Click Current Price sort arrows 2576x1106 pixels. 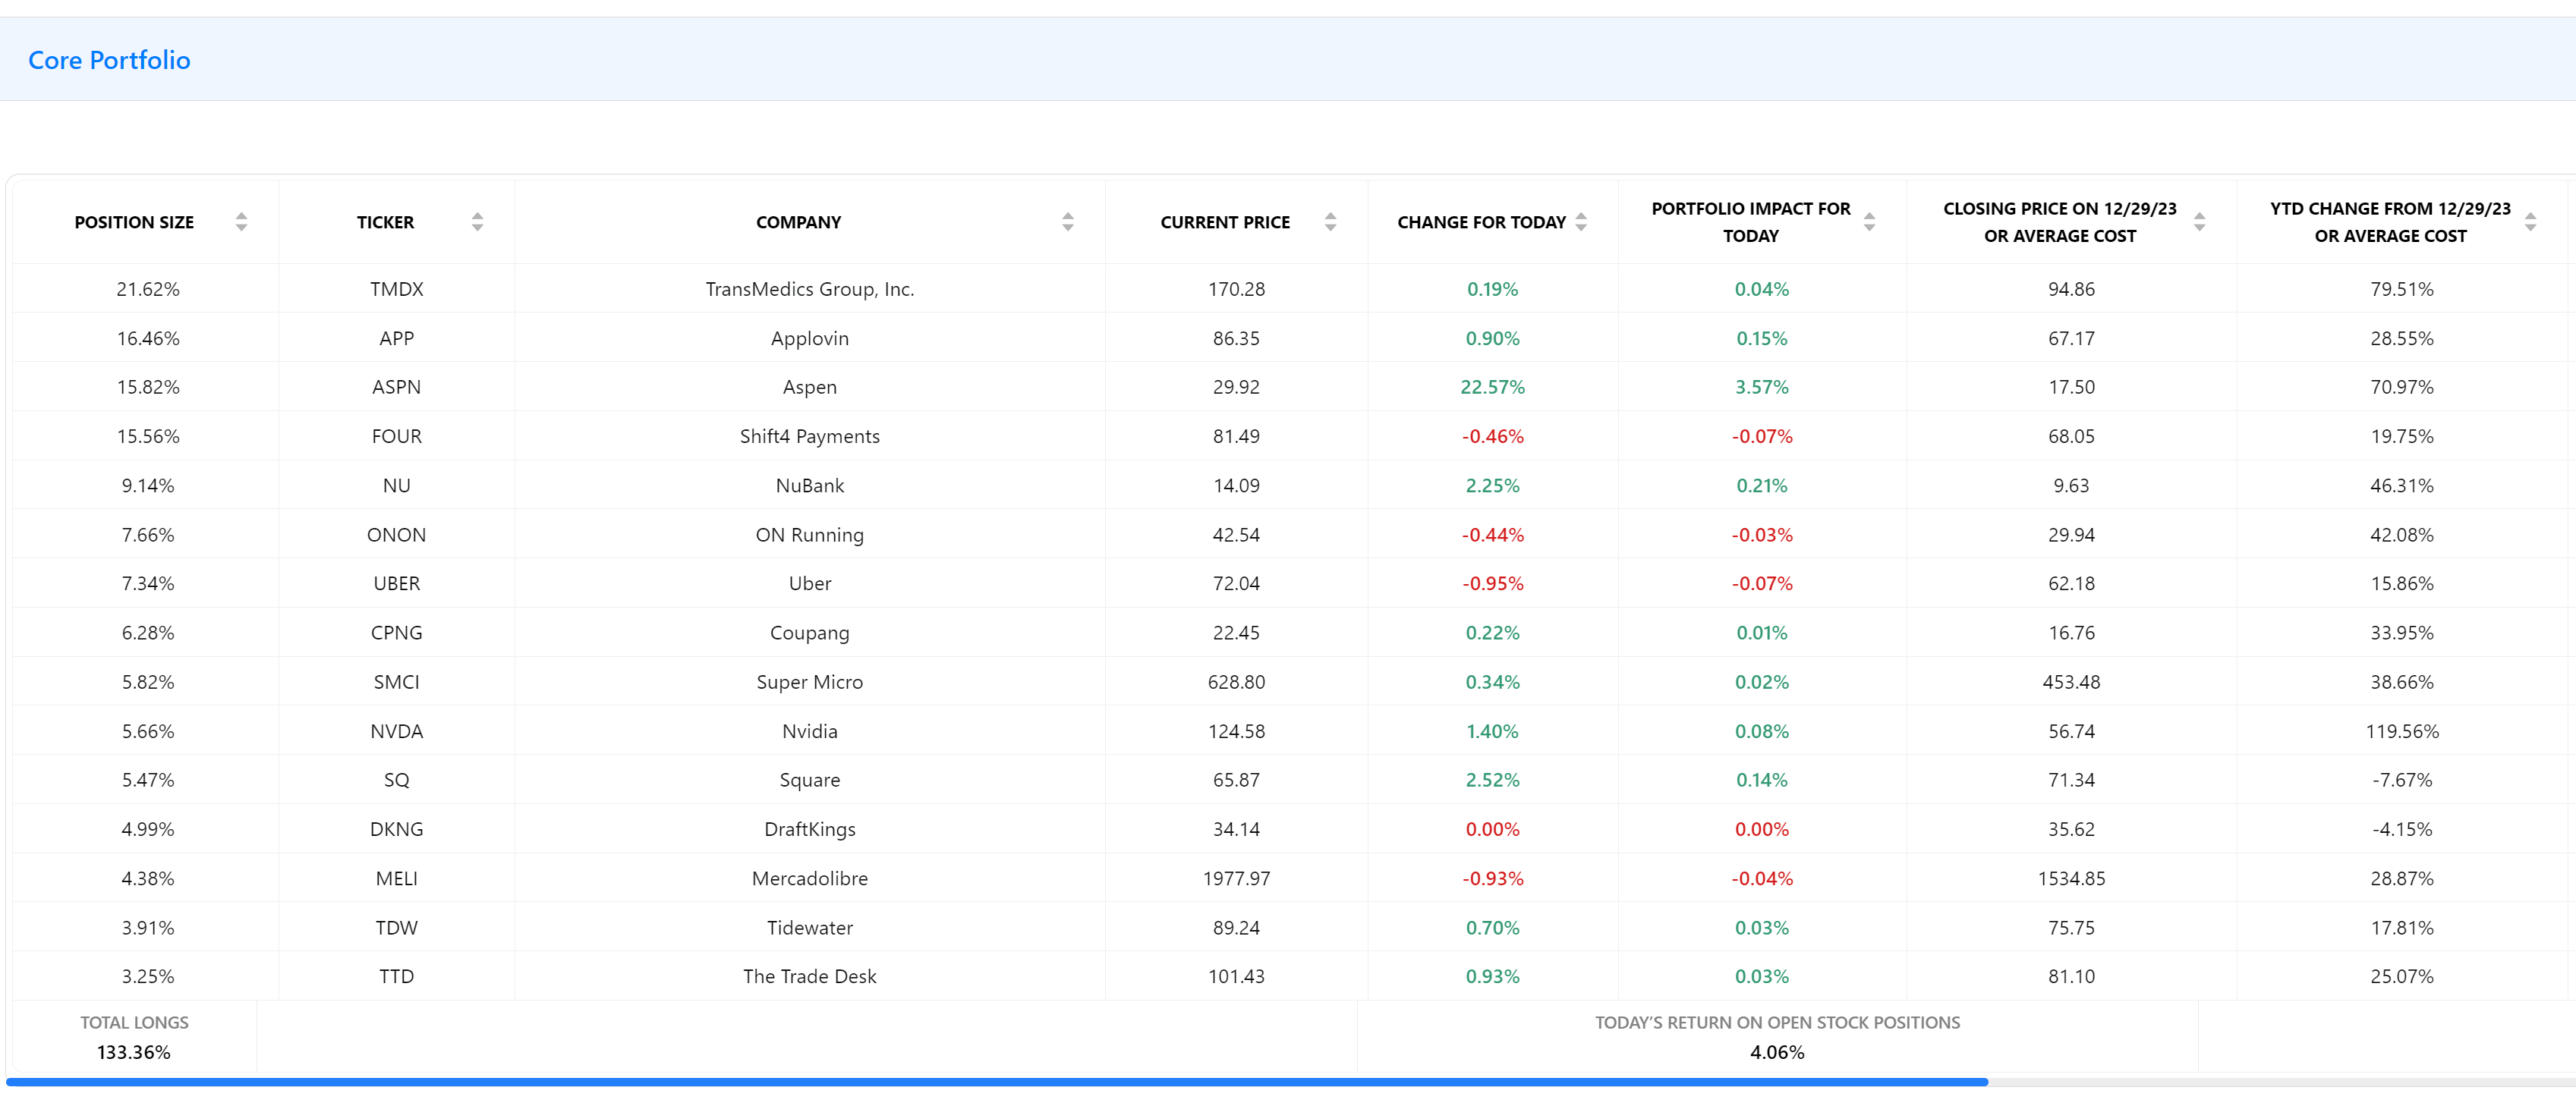click(x=1330, y=222)
